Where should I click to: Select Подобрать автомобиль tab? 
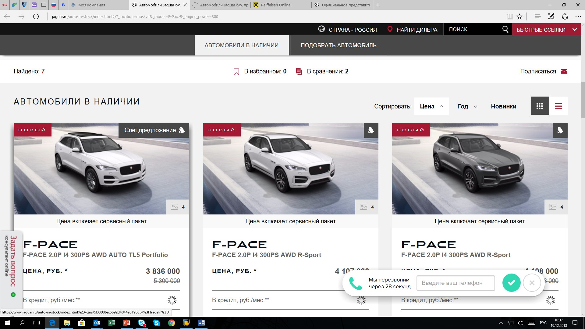339,45
